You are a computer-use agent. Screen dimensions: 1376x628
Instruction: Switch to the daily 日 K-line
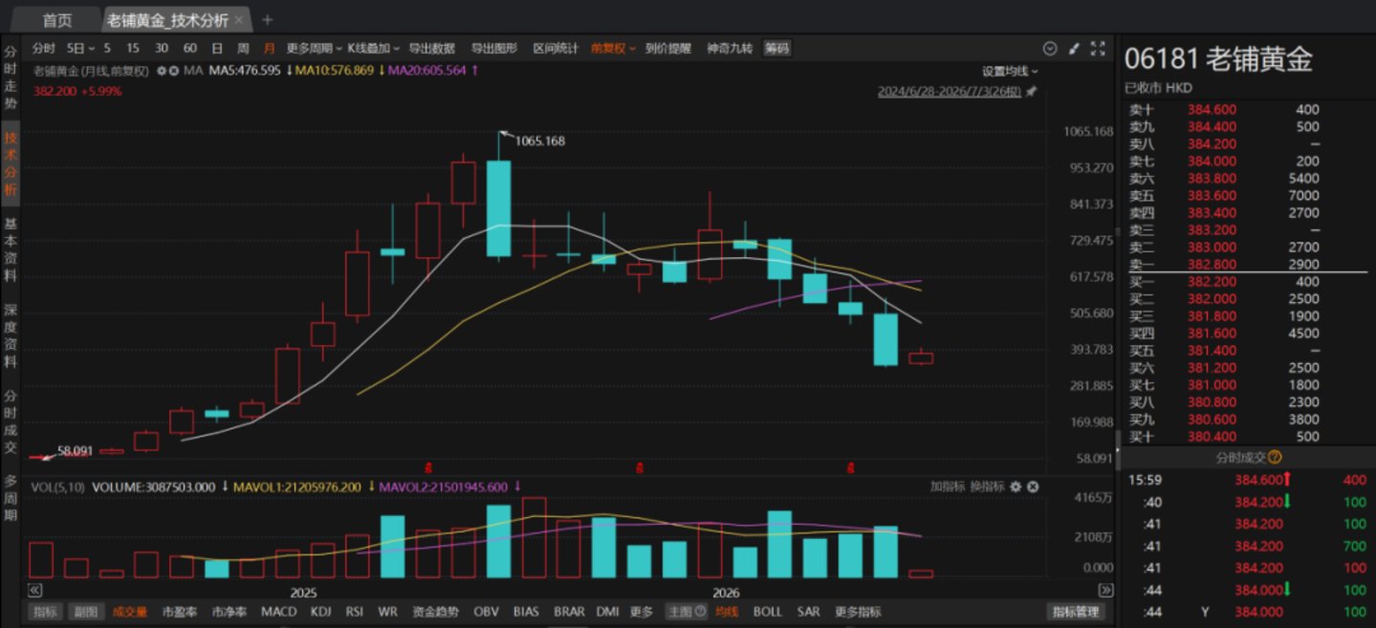pos(217,48)
